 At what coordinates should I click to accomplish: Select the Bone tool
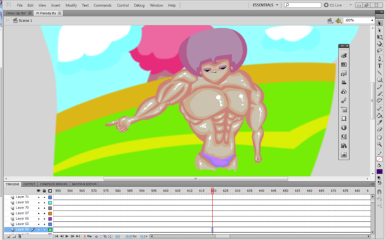click(380, 109)
